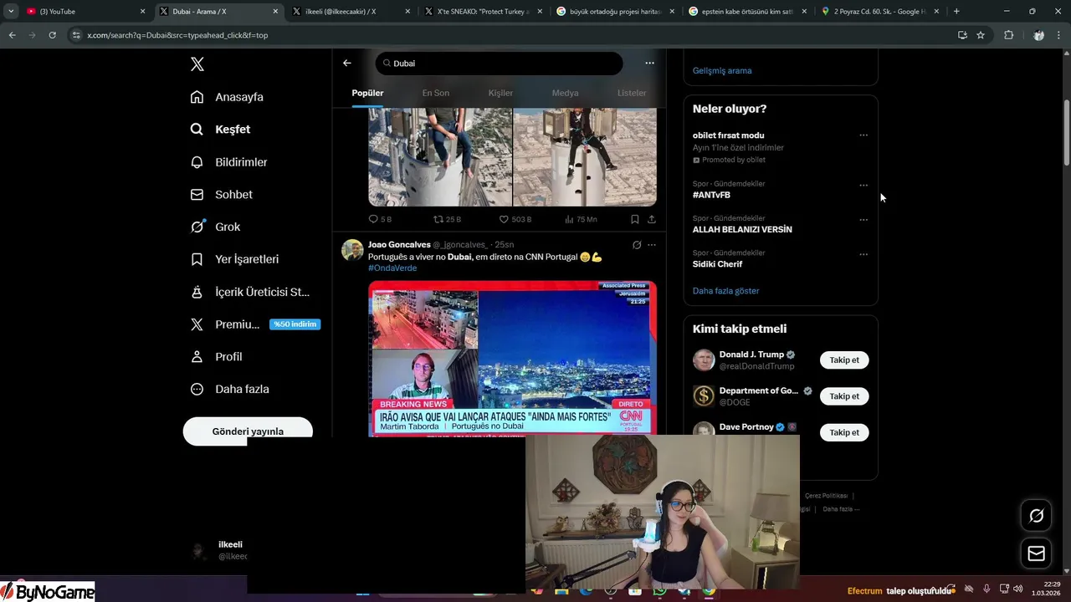Viewport: 1071px width, 602px height.
Task: Open Donald J. Trump profile avatar
Action: pyautogui.click(x=704, y=360)
